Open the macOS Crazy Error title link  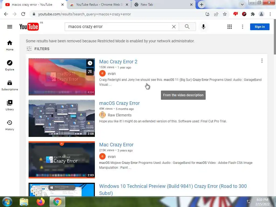[119, 103]
